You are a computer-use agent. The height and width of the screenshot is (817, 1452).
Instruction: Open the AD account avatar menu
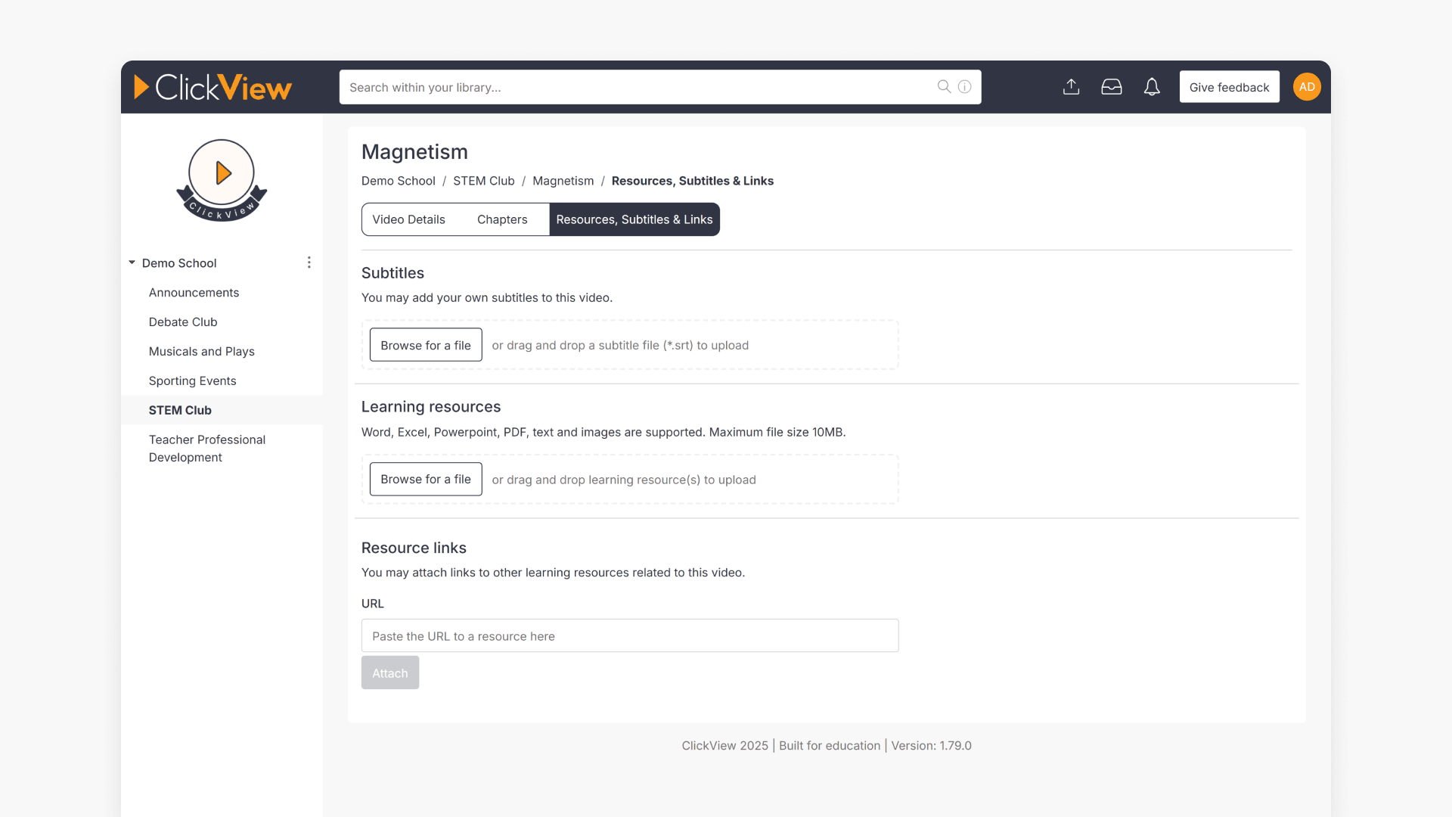point(1306,86)
